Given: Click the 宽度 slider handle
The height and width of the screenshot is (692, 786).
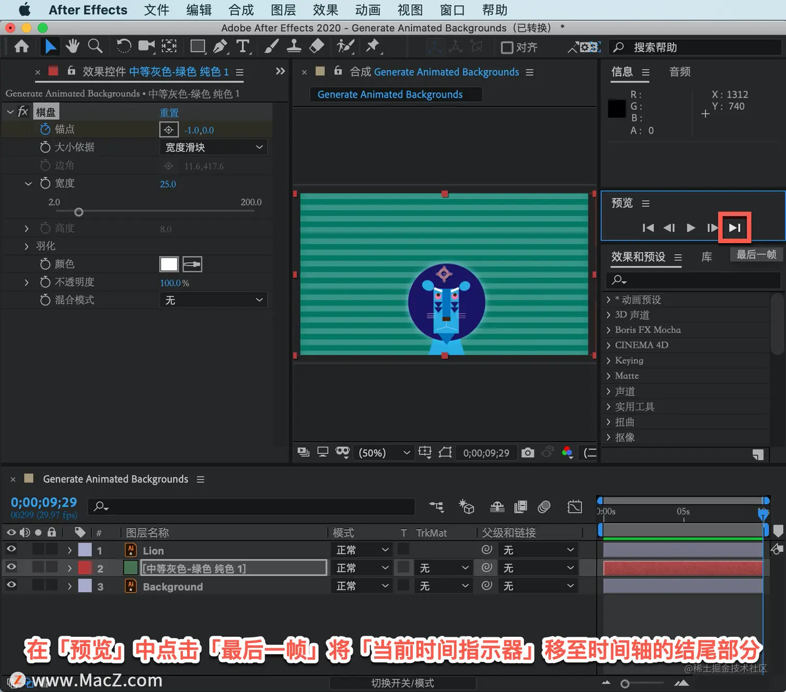Looking at the screenshot, I should click(78, 212).
